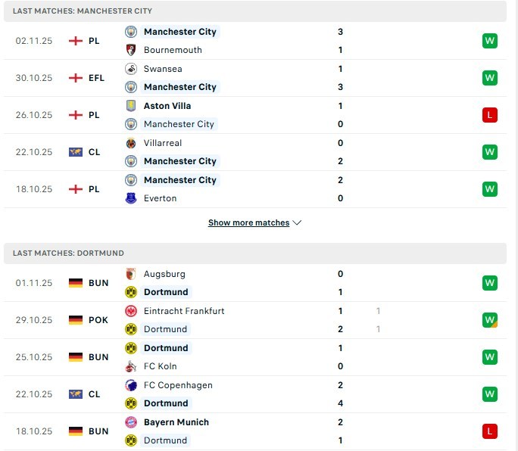This screenshot has width=518, height=451.
Task: Click the W badge for Eintracht Frankfurt match
Action: (x=489, y=320)
